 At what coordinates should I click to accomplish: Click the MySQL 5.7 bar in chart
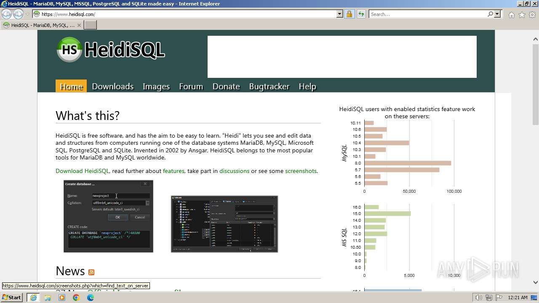pyautogui.click(x=402, y=170)
